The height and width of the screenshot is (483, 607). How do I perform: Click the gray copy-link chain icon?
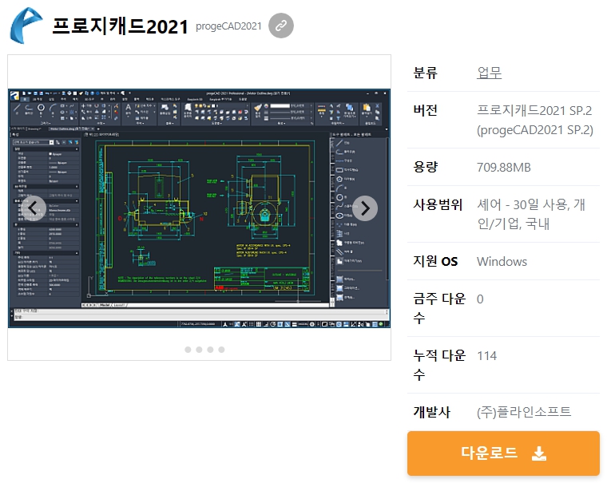281,26
